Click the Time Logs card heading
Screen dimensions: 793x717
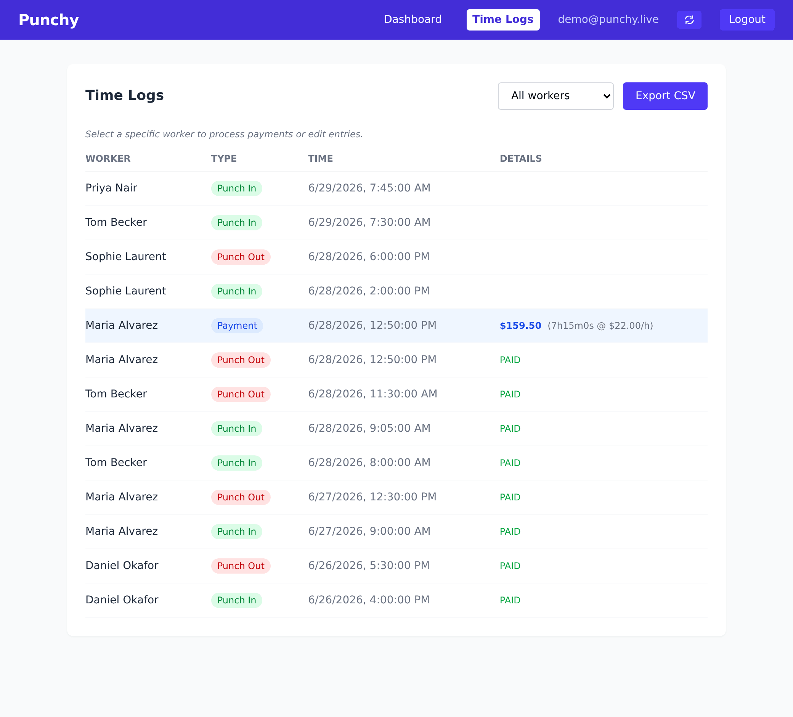click(x=124, y=95)
